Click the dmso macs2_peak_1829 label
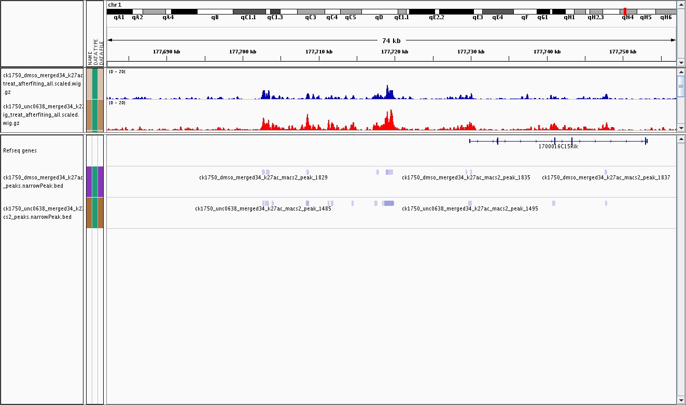Viewport: 686px width, 405px height. coord(263,177)
